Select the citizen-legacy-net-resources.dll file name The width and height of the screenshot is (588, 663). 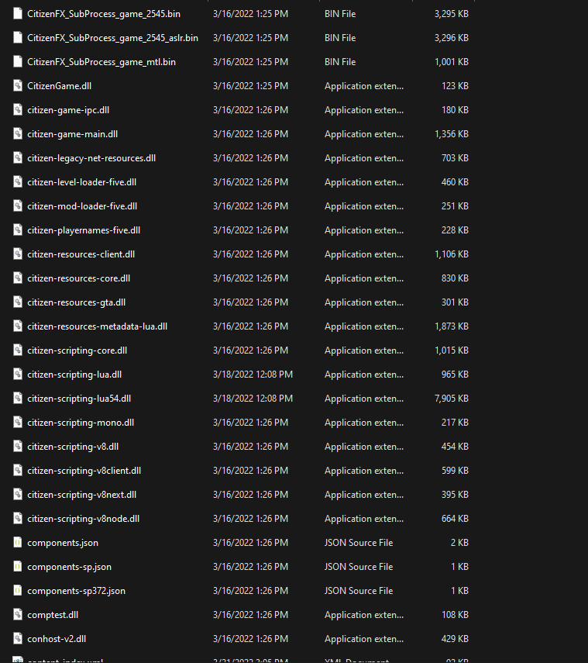tap(91, 158)
